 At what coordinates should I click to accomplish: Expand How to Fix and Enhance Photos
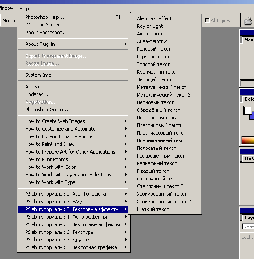click(x=73, y=136)
